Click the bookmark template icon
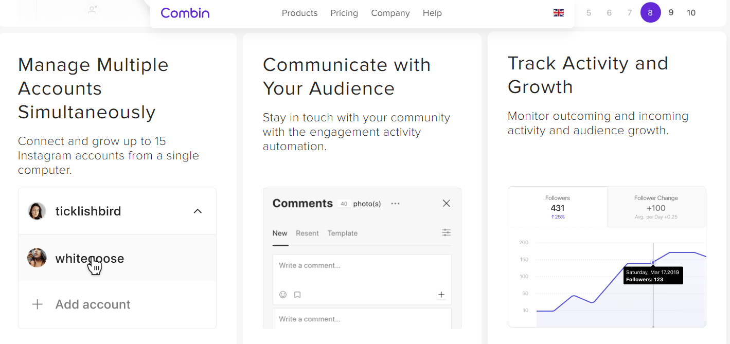730x344 pixels. point(297,295)
